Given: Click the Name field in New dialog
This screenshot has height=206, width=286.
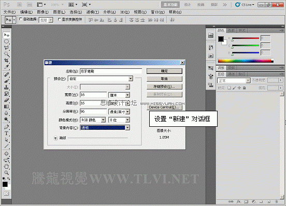Looking at the screenshot, I should [111, 71].
